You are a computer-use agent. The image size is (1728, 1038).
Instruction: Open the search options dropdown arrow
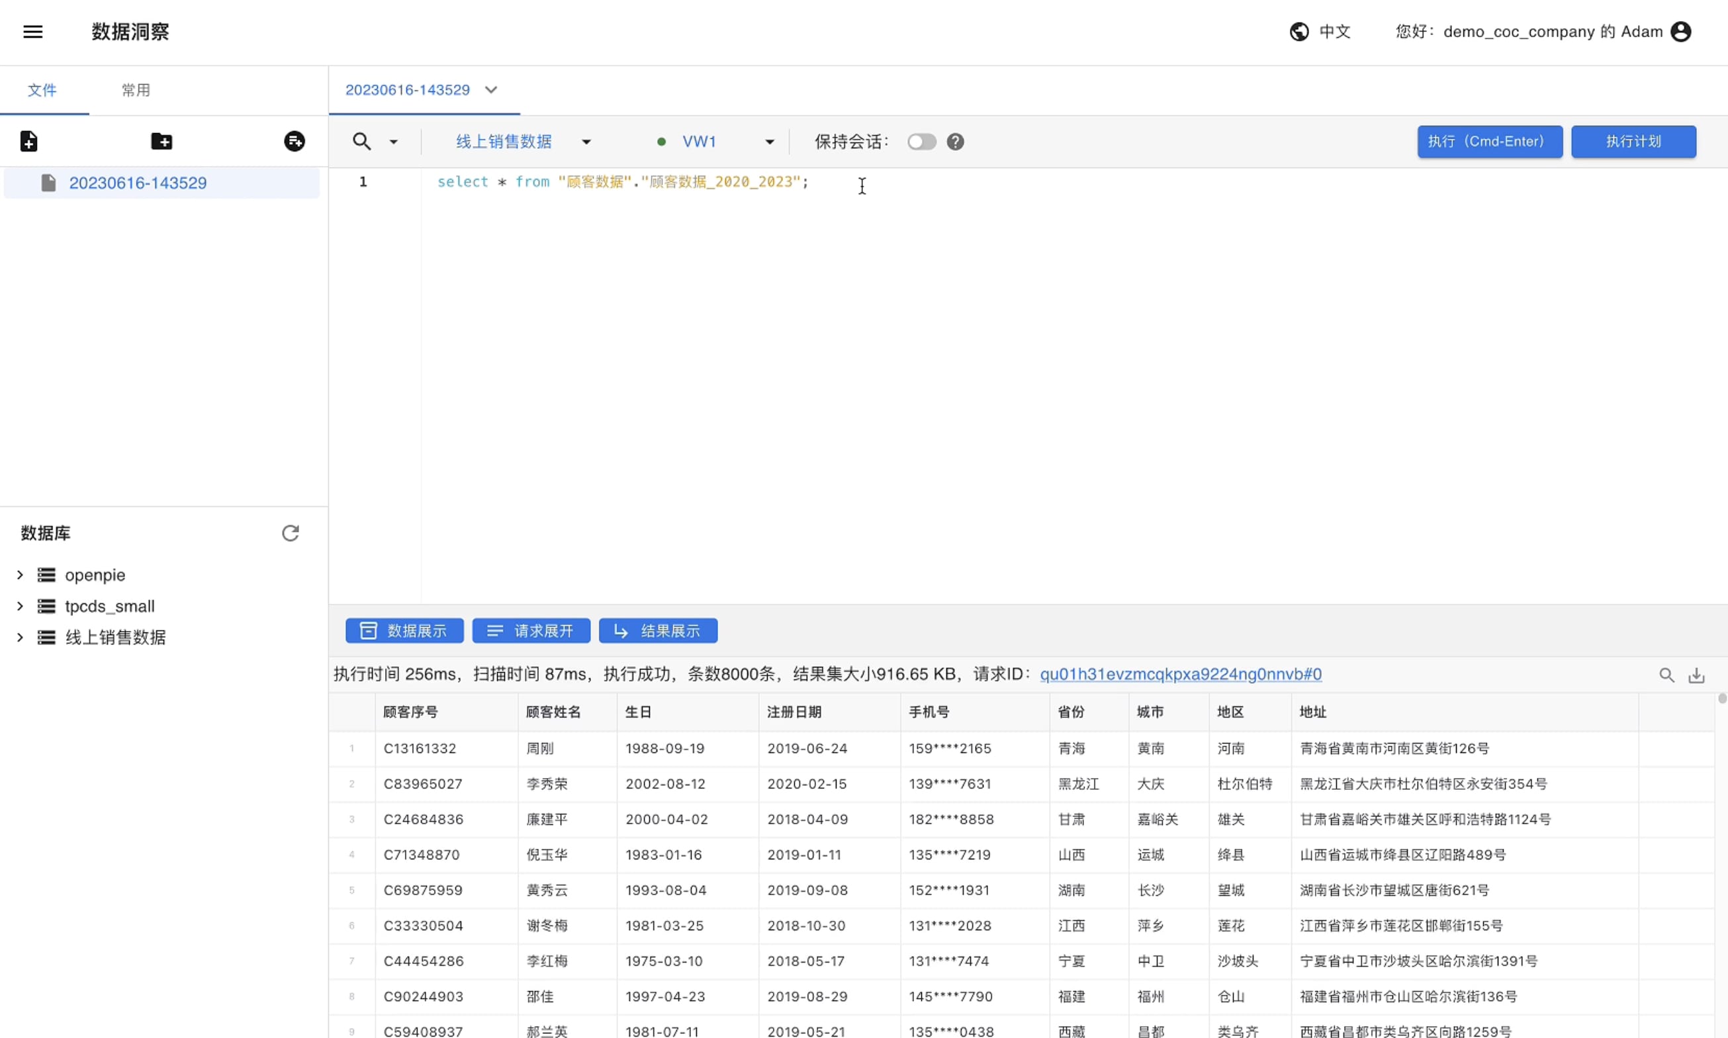pos(394,142)
